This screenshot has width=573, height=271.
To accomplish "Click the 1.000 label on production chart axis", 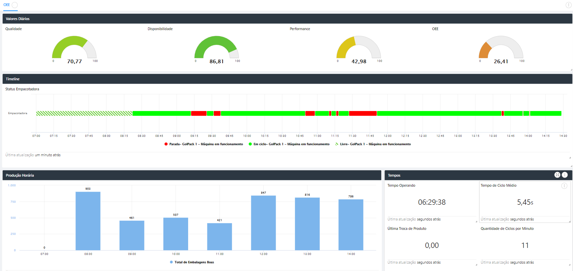I will coord(12,185).
